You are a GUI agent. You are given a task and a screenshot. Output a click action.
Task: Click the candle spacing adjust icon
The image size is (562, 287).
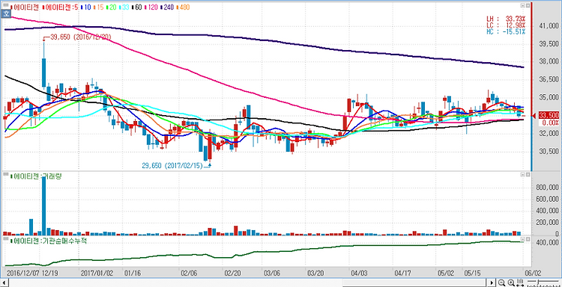(520, 283)
